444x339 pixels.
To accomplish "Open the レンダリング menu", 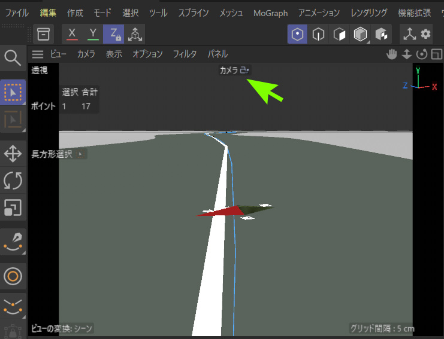I will coord(369,13).
